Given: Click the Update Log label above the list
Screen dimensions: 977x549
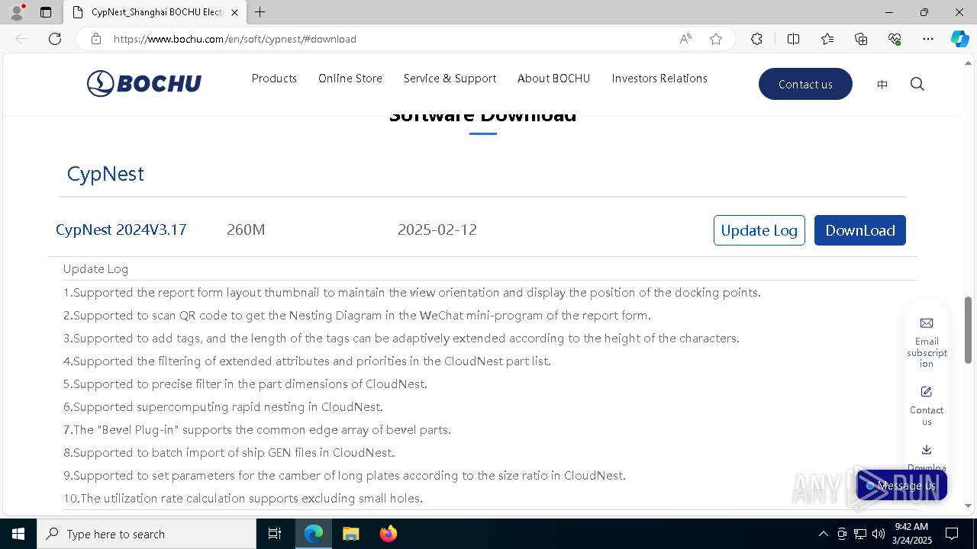Looking at the screenshot, I should click(x=95, y=268).
